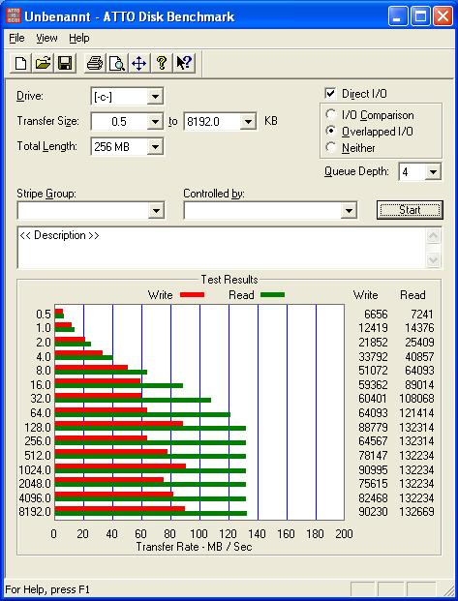Click read value 7241 for 0.5 KB
The width and height of the screenshot is (458, 601).
point(421,315)
